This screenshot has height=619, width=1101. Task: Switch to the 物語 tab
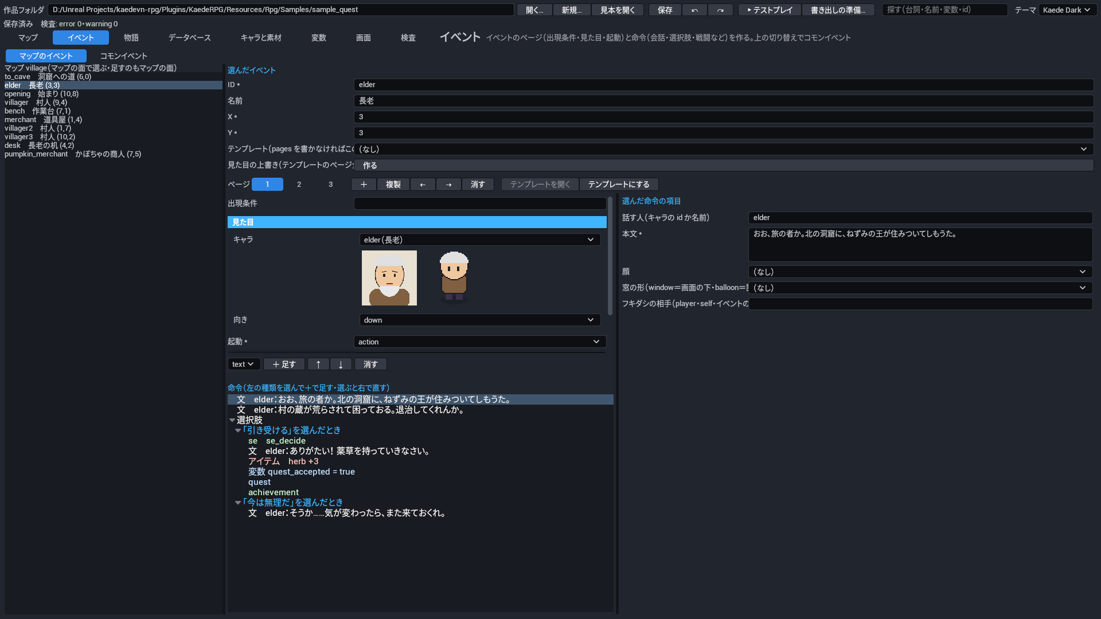click(x=131, y=37)
